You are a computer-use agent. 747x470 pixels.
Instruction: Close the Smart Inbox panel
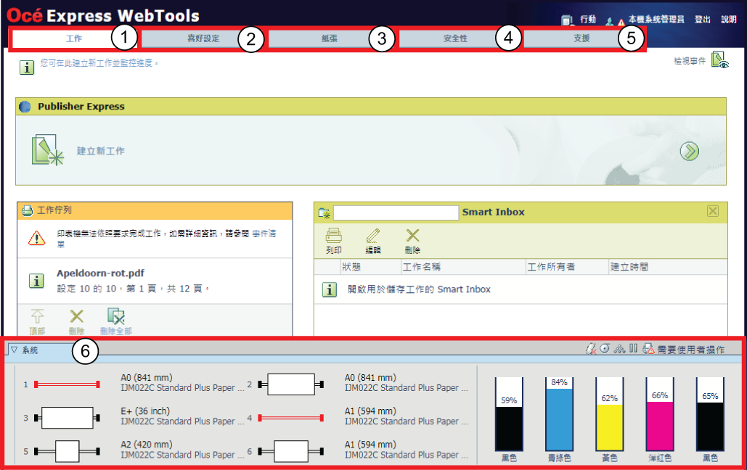point(713,211)
